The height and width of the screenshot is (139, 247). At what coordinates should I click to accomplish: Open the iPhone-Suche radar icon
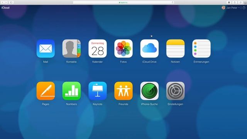click(x=149, y=91)
